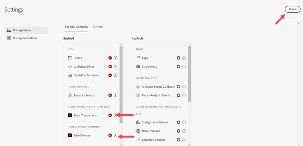Select the Extension Versions label
This screenshot has width=303, height=146.
click(x=154, y=140)
